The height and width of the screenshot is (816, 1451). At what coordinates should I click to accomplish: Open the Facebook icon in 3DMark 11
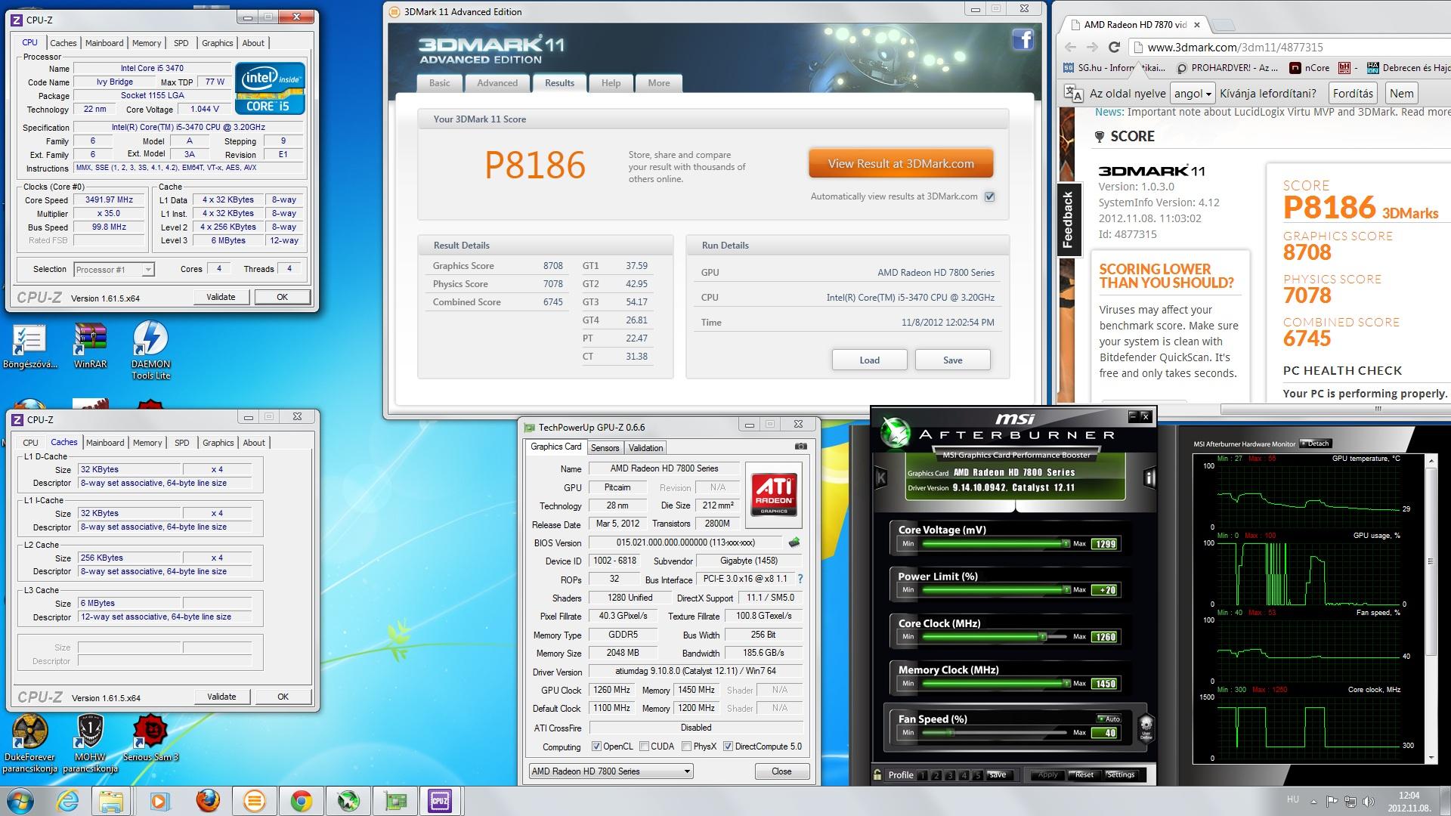[1023, 39]
